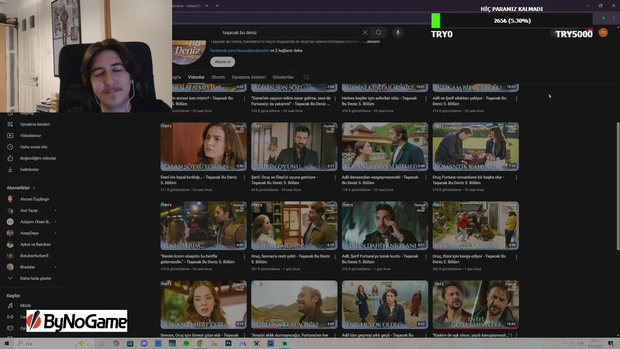The height and width of the screenshot is (349, 620).
Task: Open options for 'Herkes keçiler için seferber' video
Action: 425,99
